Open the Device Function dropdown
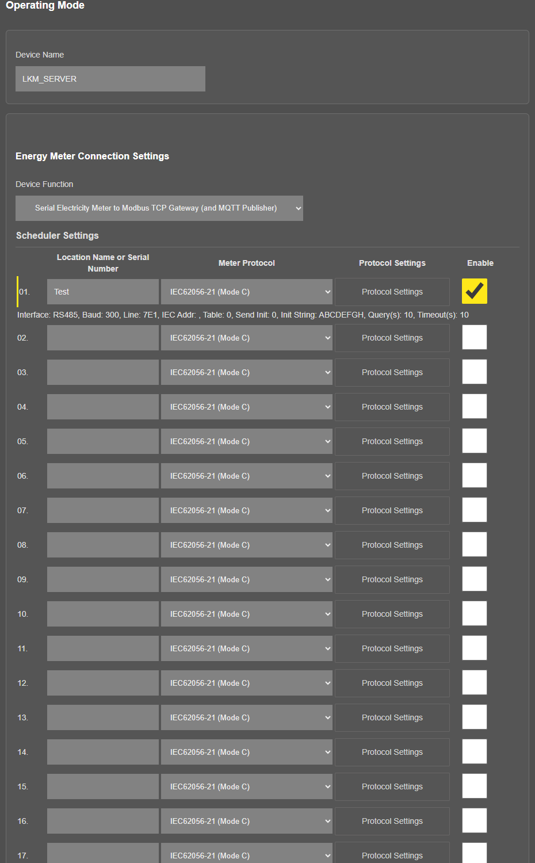Image resolution: width=535 pixels, height=863 pixels. [159, 208]
